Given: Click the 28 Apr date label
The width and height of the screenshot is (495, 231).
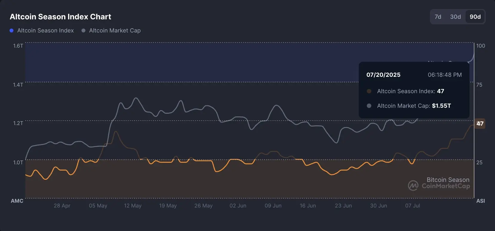Looking at the screenshot, I should (62, 206).
